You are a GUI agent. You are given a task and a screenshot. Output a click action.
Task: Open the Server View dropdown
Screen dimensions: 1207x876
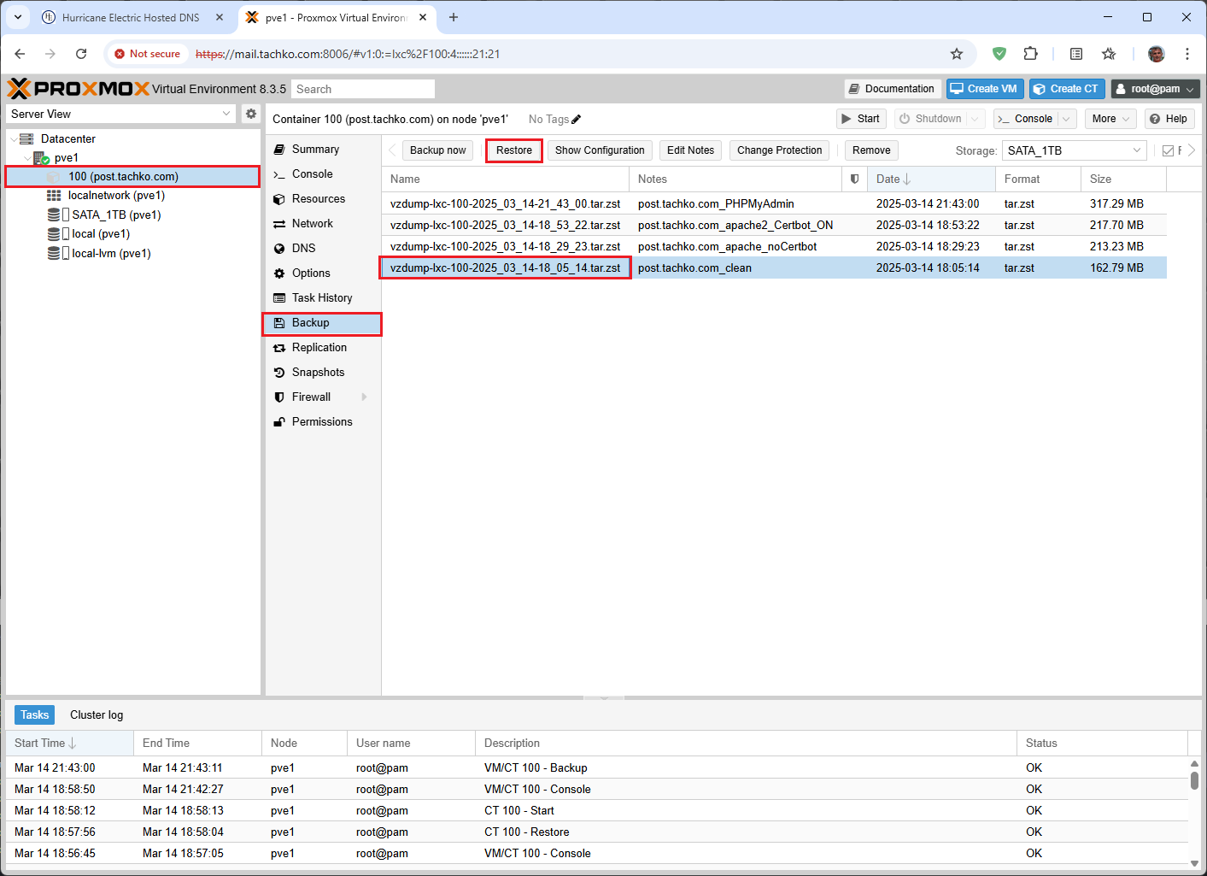coord(120,114)
